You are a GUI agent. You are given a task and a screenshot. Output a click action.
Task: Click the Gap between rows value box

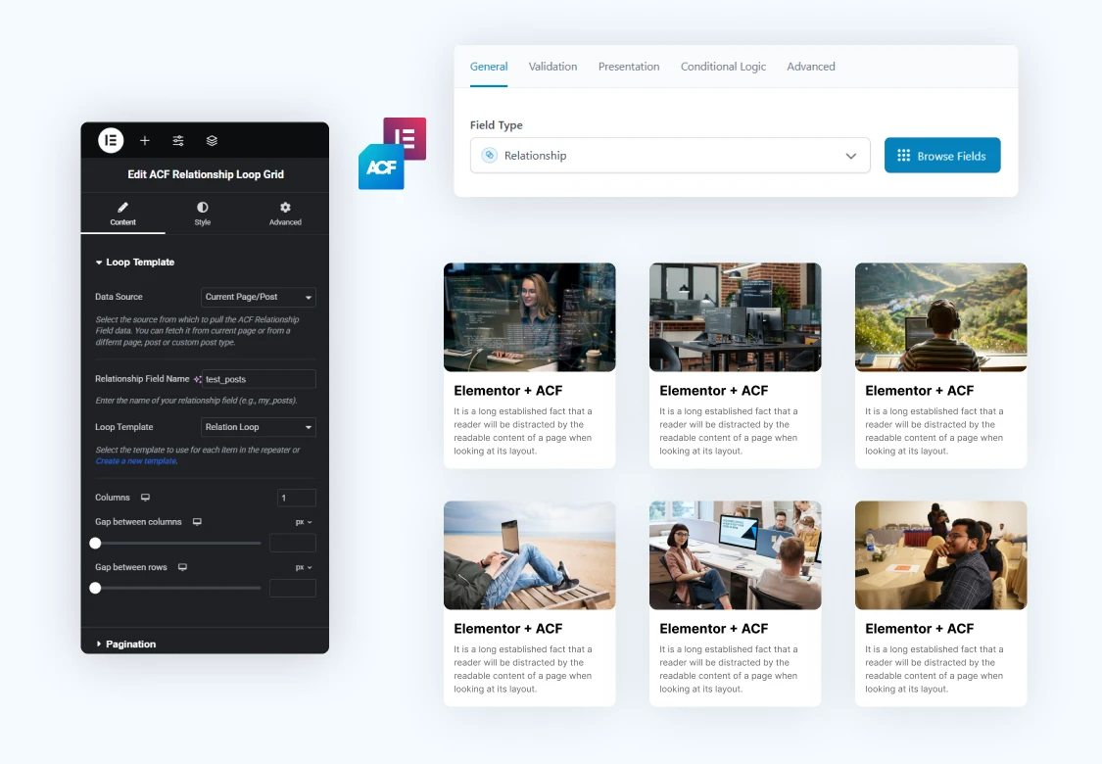click(x=292, y=589)
